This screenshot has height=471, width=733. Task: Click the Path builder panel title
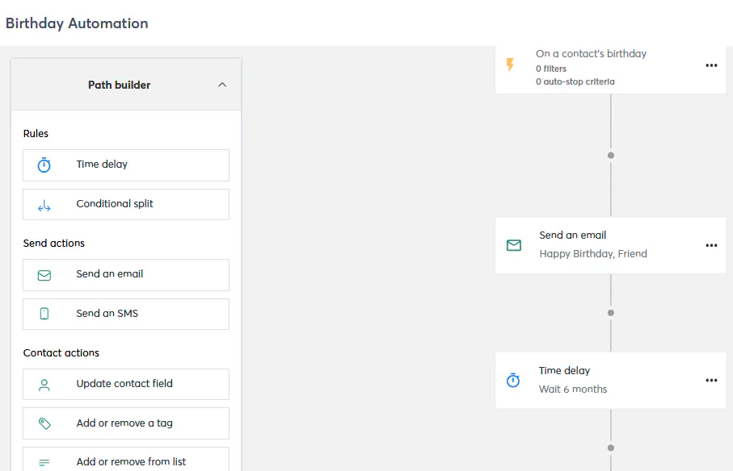pos(119,85)
